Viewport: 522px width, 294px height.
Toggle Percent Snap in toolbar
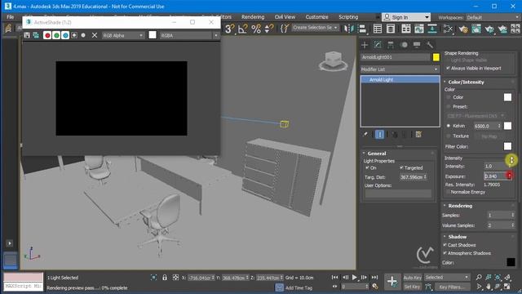[x=255, y=29]
